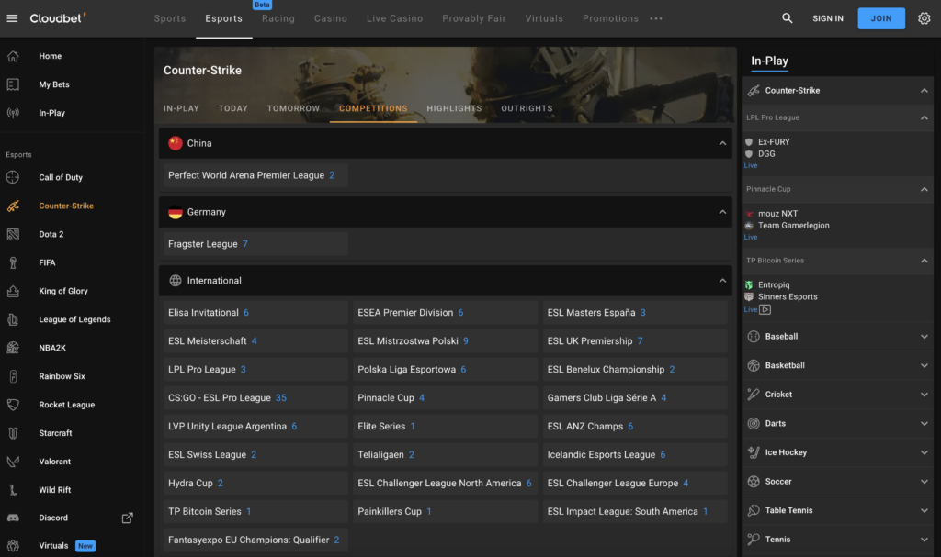
Task: Click the FIFA trophy icon
Action: click(x=13, y=262)
